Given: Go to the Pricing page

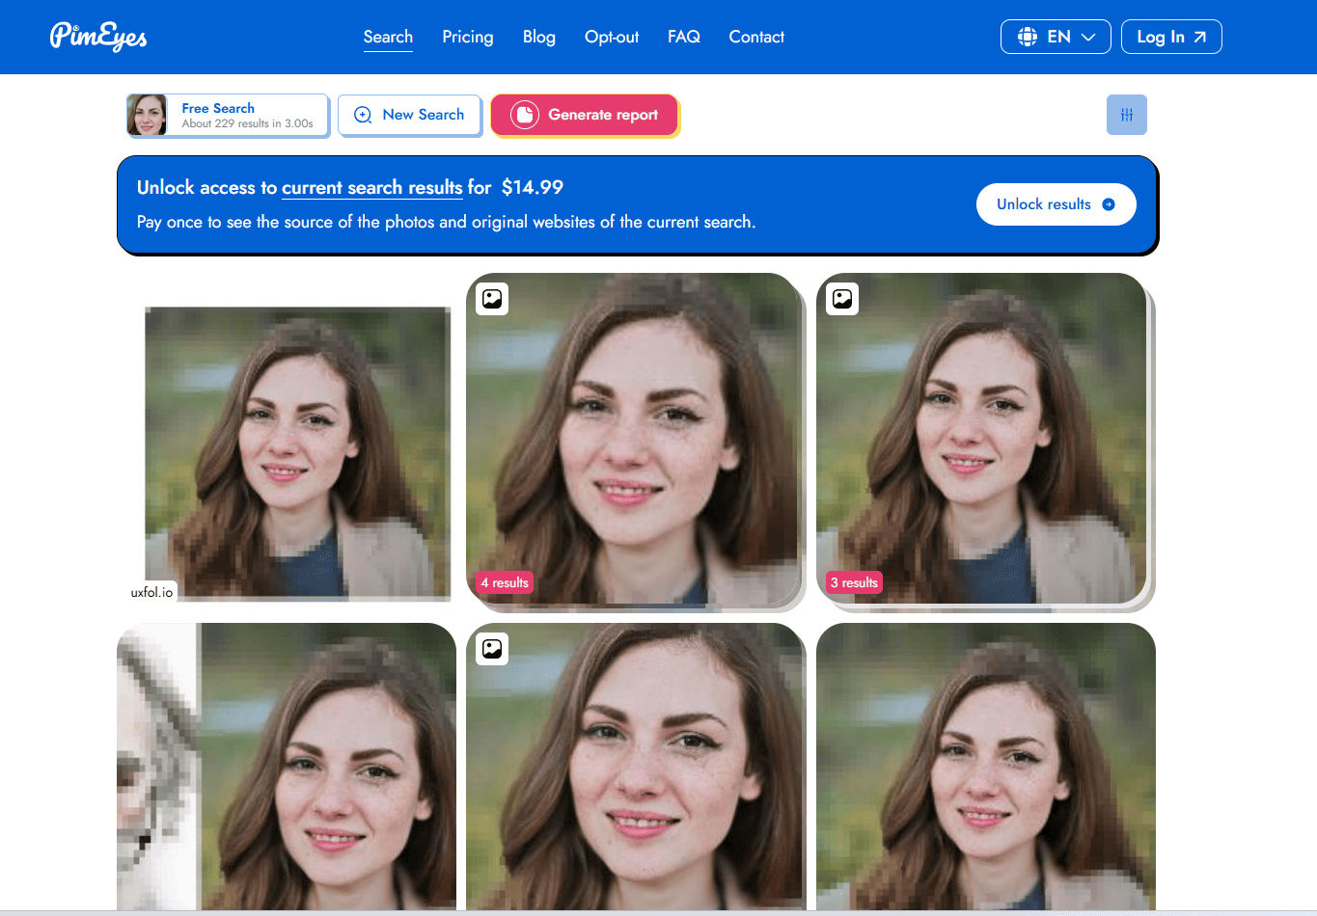Looking at the screenshot, I should coord(467,37).
